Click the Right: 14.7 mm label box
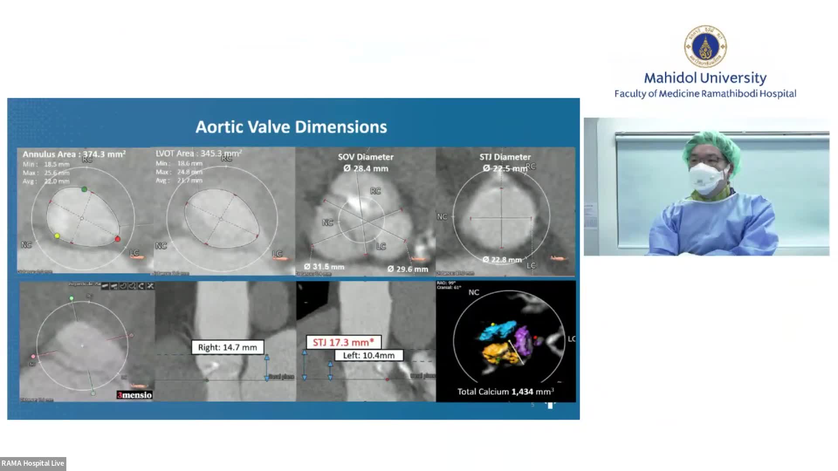The image size is (838, 471). click(227, 347)
